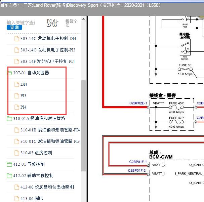Viewport: 204px width, 202px height.
Task: Click the 307-01 自动变速器 open folder icon
Action: click(x=9, y=73)
